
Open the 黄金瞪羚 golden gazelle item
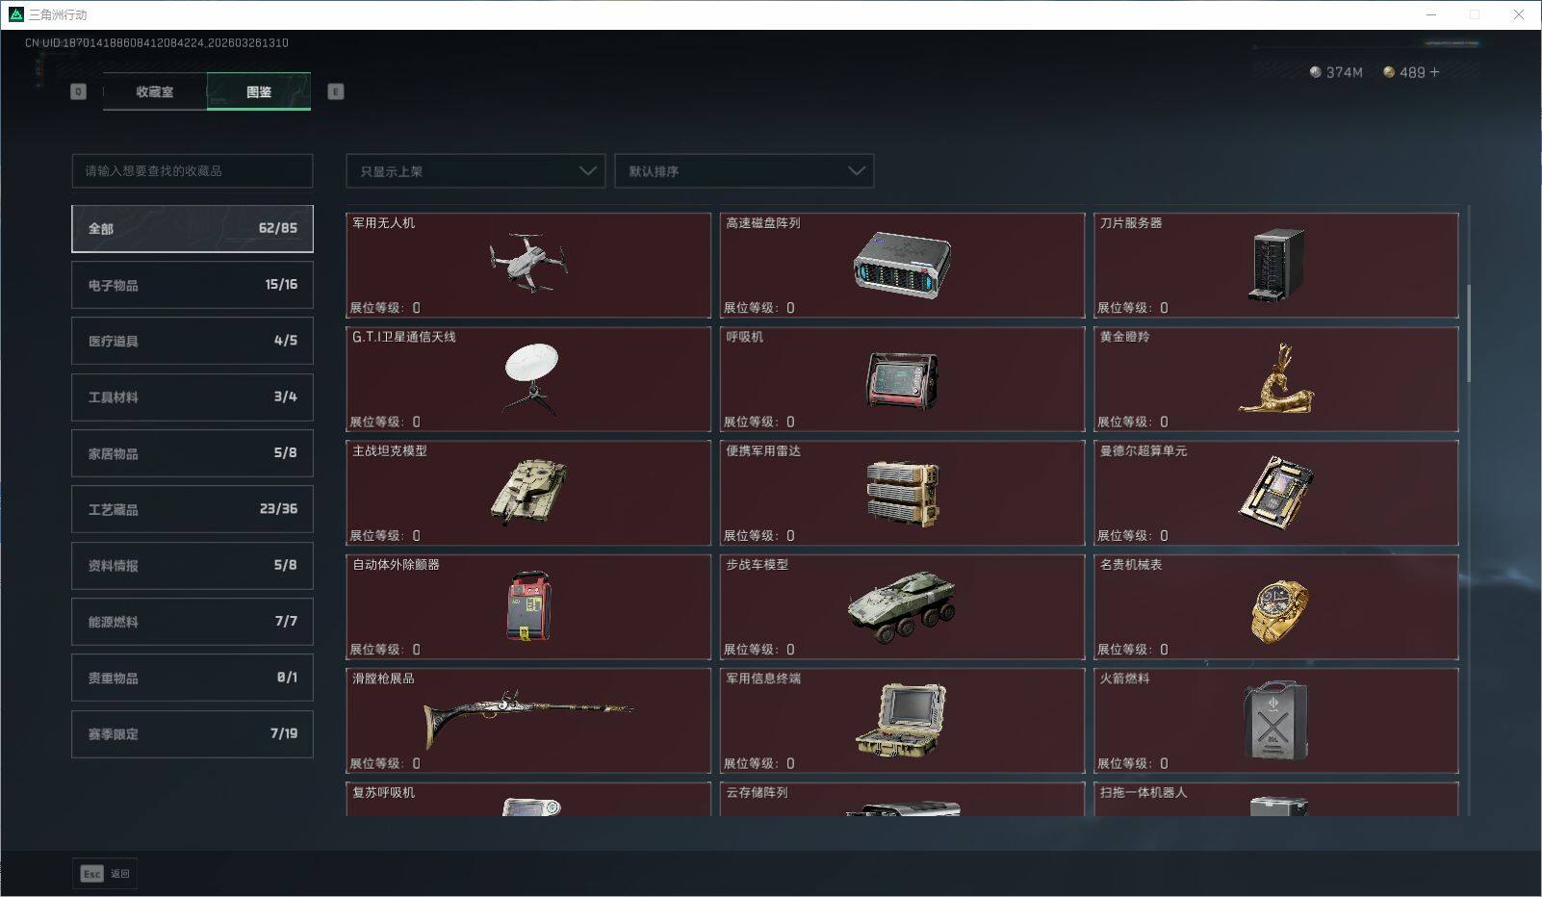point(1276,379)
